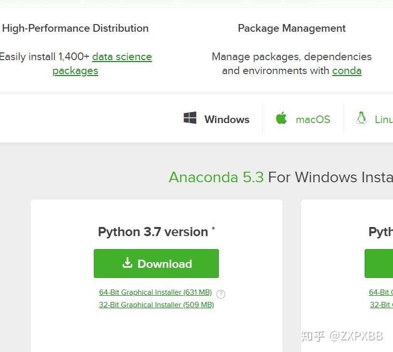Click the Anaconda 5.3 heading text

tap(216, 177)
